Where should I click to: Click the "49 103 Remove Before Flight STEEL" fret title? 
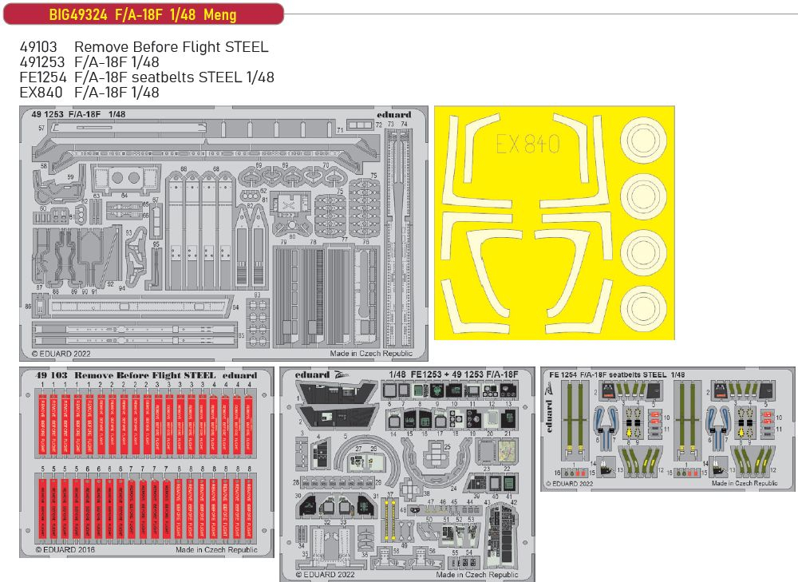(126, 375)
